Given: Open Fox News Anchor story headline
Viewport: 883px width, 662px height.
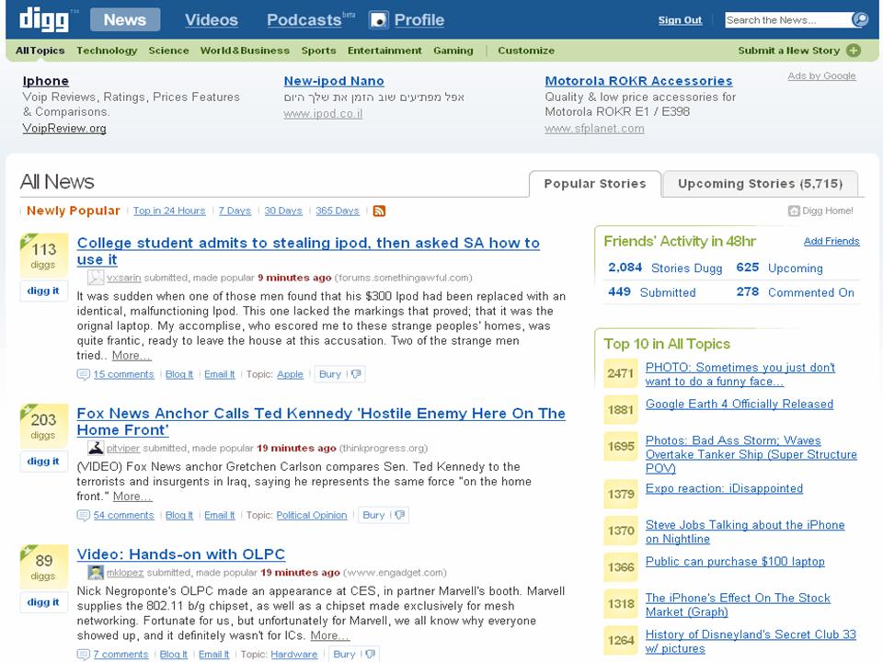Looking at the screenshot, I should 321,422.
